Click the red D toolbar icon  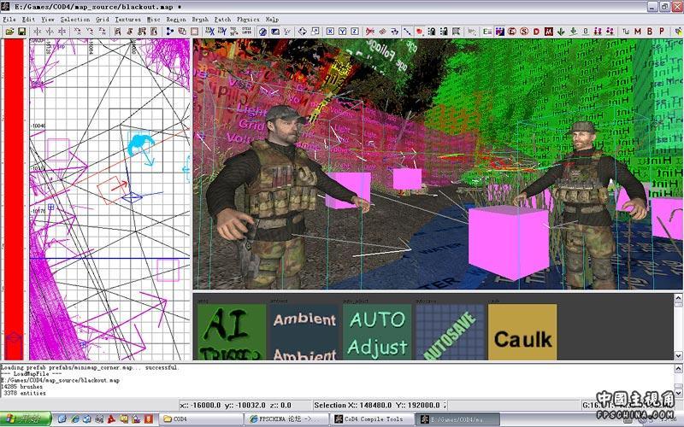tap(536, 32)
